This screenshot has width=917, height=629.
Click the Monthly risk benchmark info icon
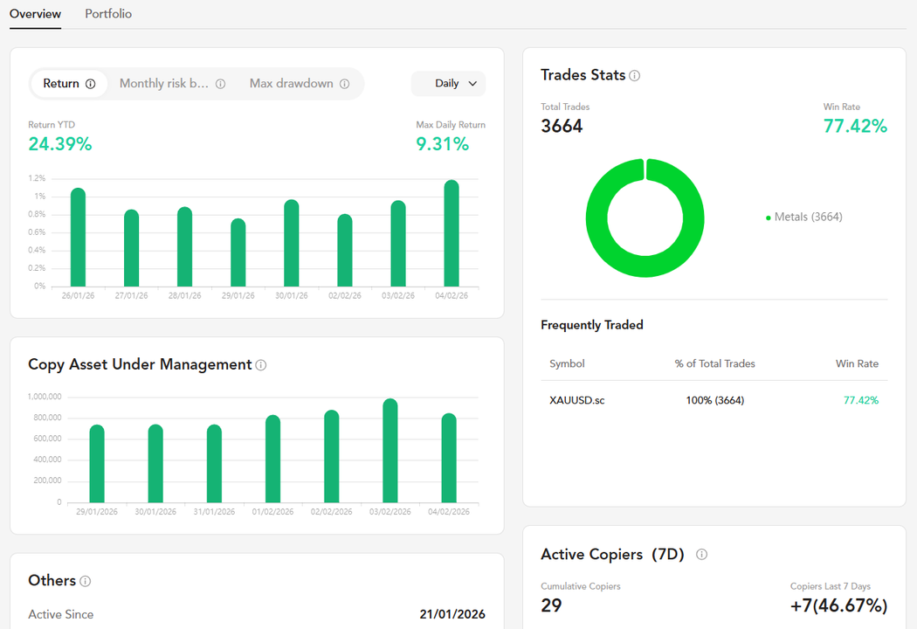pyautogui.click(x=219, y=83)
